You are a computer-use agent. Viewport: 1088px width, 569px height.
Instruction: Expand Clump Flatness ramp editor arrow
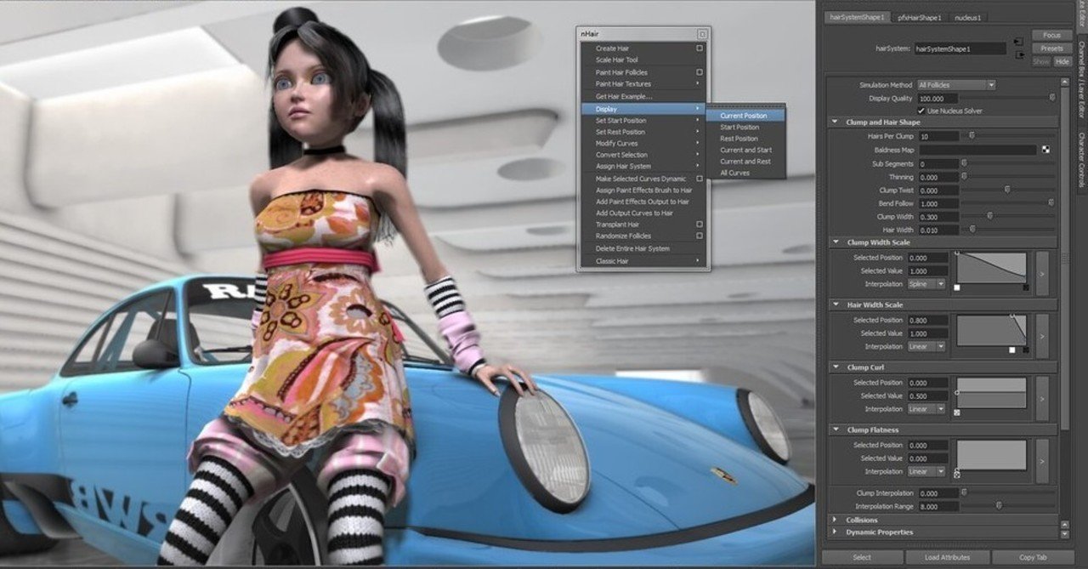tap(1041, 460)
